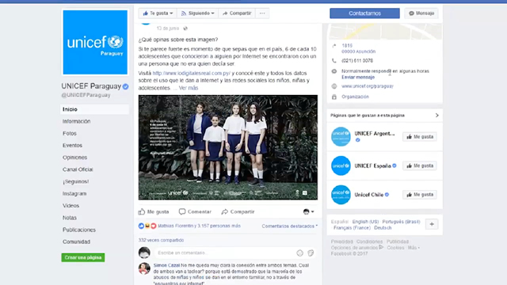This screenshot has width=507, height=285.
Task: Open the Condiciones footer link
Action: pos(369,241)
